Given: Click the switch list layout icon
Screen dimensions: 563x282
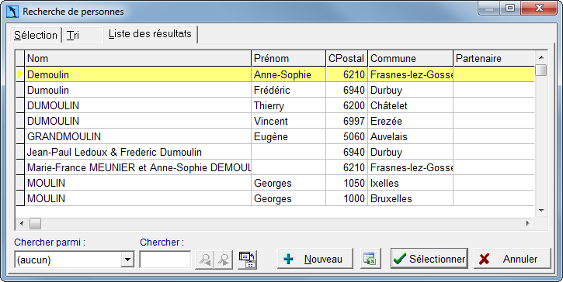Looking at the screenshot, I should pos(247,260).
